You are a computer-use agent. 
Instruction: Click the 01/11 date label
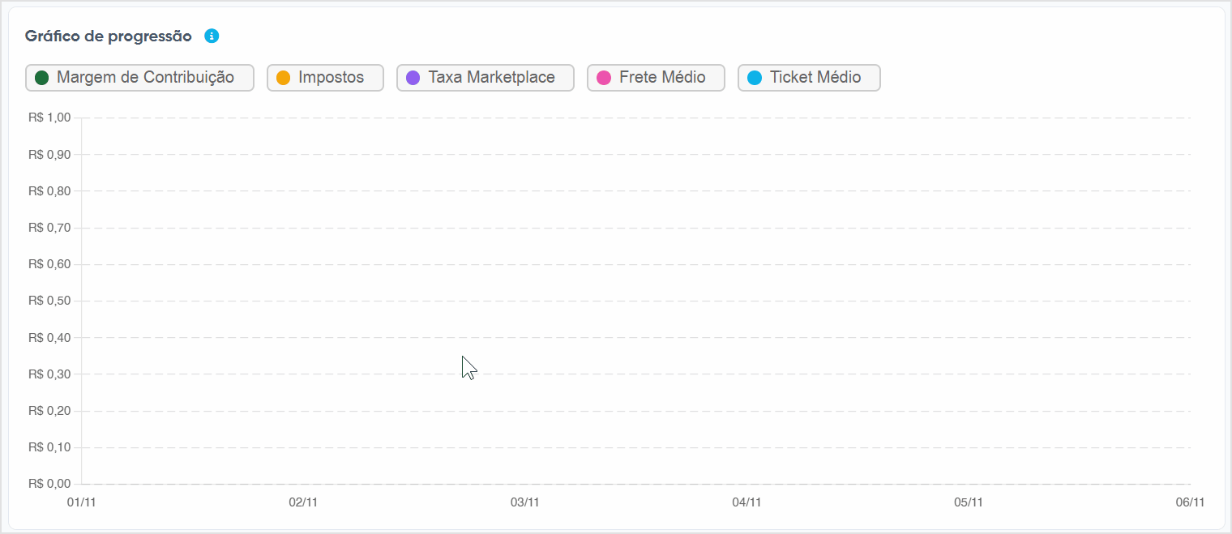(81, 502)
